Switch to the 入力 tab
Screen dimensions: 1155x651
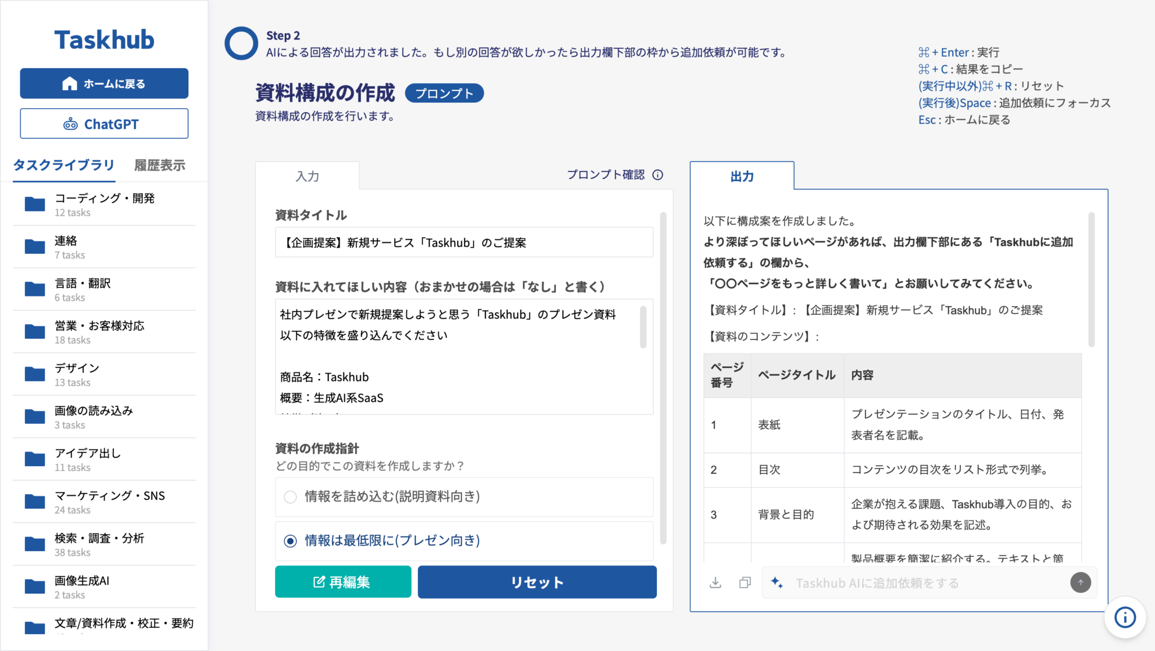click(307, 176)
